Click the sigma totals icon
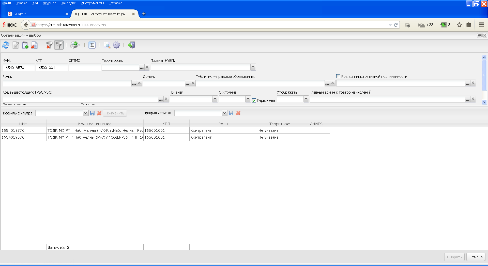The height and width of the screenshot is (266, 488). pyautogui.click(x=92, y=45)
